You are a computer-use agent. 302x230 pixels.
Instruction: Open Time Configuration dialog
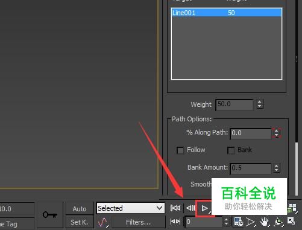(239, 222)
